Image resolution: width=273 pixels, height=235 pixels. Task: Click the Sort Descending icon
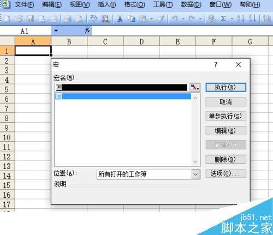(x=252, y=19)
